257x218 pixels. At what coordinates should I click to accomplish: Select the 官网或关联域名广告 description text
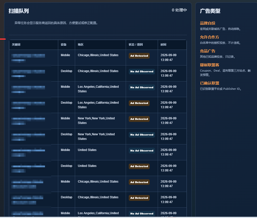(x=221, y=29)
